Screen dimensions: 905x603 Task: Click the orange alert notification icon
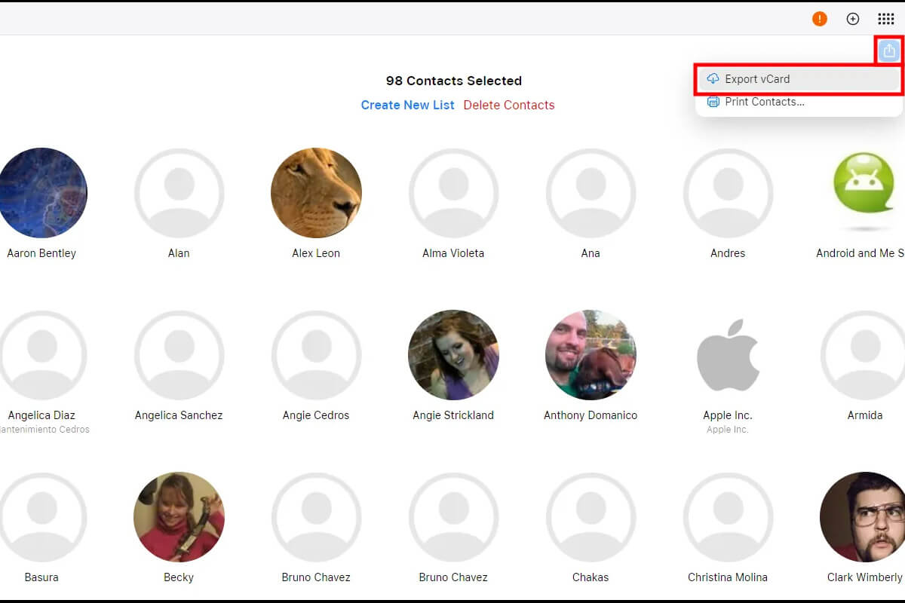(820, 19)
